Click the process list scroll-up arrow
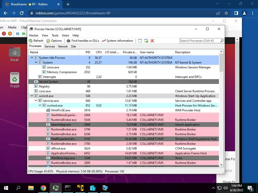Screen dimensions: 258x193 coord(221,52)
